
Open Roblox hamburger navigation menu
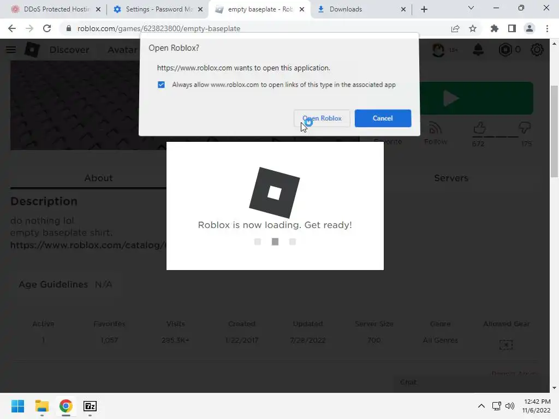11,50
